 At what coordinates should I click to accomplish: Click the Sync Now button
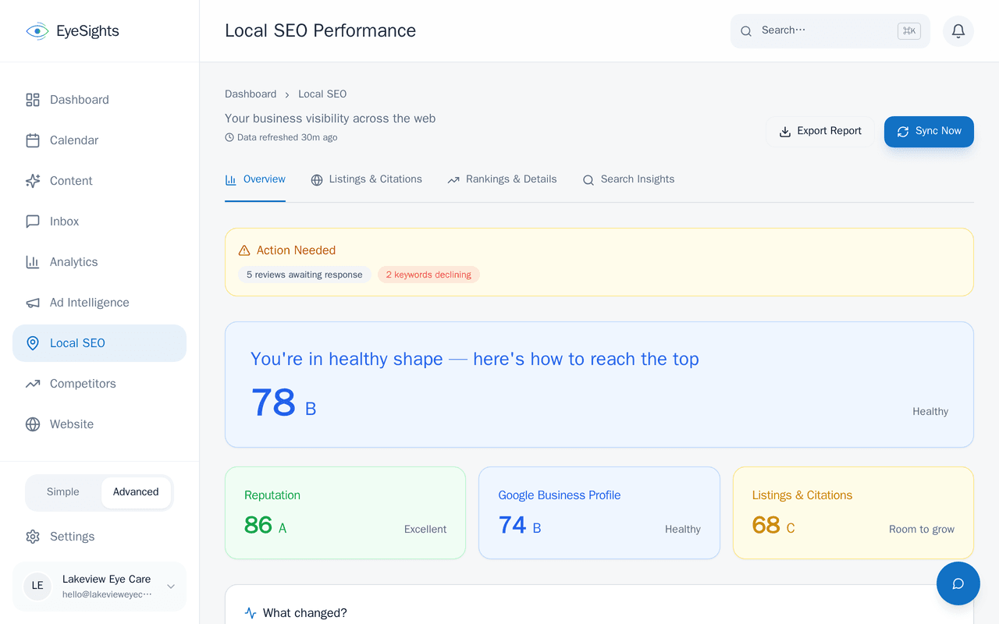pos(929,131)
